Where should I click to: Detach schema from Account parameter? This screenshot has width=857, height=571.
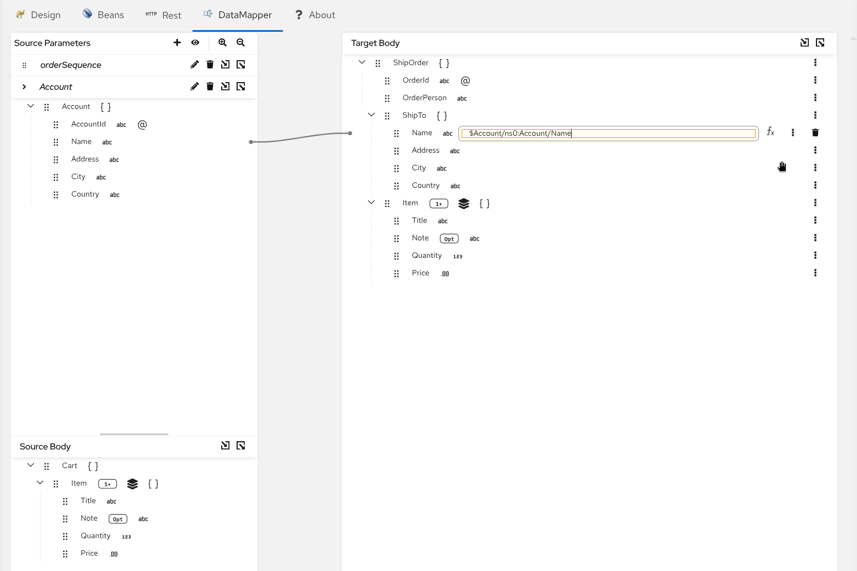click(241, 86)
